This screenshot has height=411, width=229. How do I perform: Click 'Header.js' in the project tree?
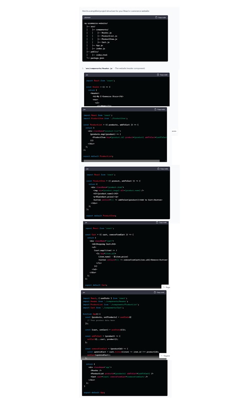(x=107, y=33)
